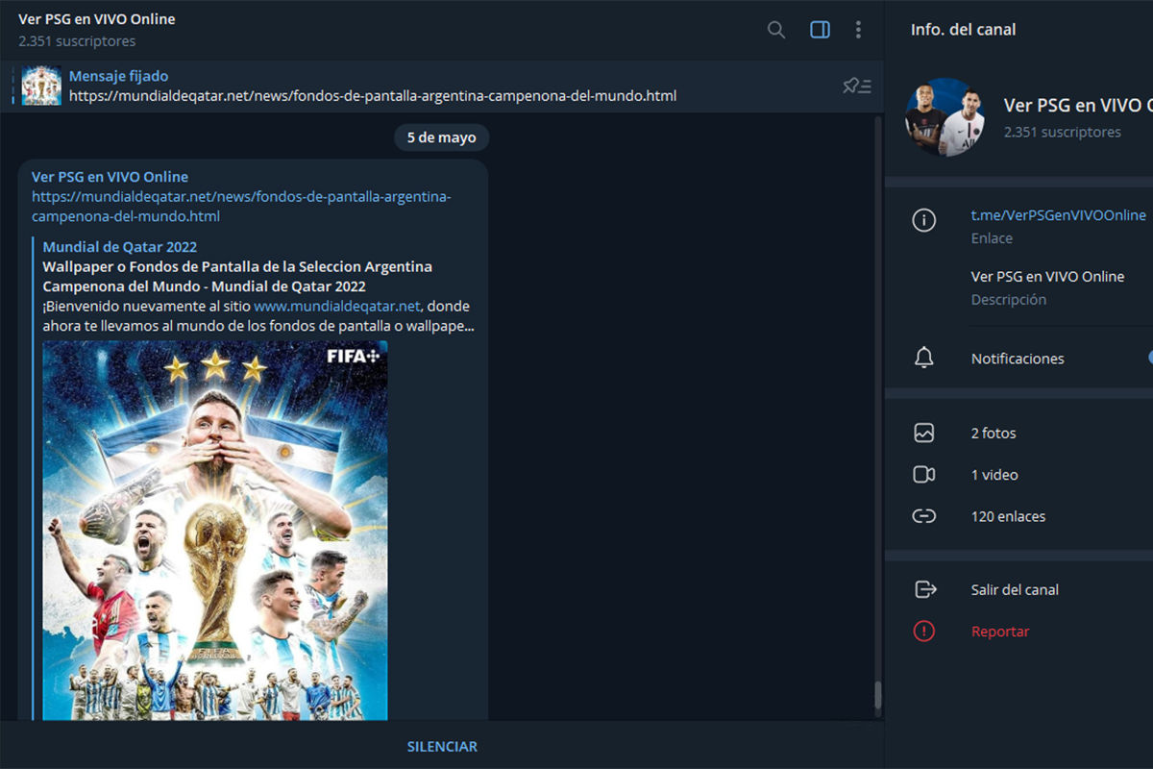Click the info icon beside channel link

click(923, 220)
